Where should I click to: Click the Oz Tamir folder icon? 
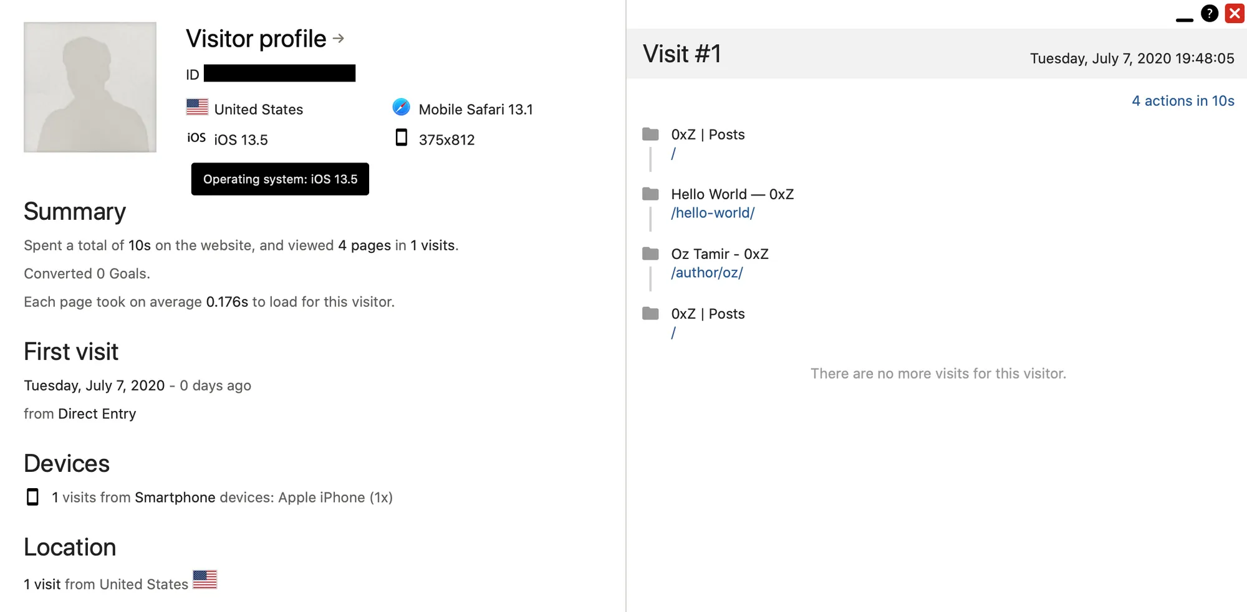coord(650,253)
